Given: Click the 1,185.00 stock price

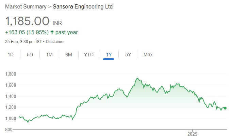Looking at the screenshot, I should (28, 21).
